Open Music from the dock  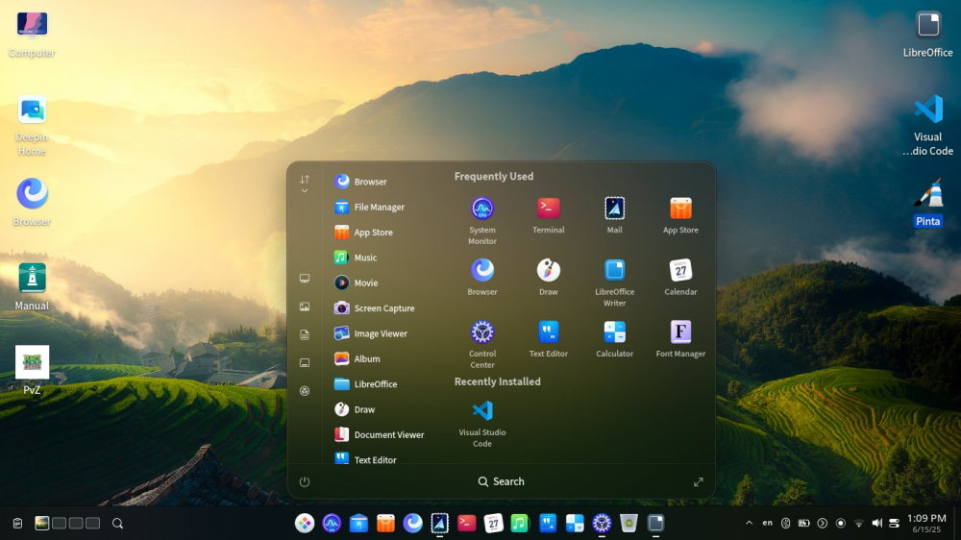[x=520, y=523]
